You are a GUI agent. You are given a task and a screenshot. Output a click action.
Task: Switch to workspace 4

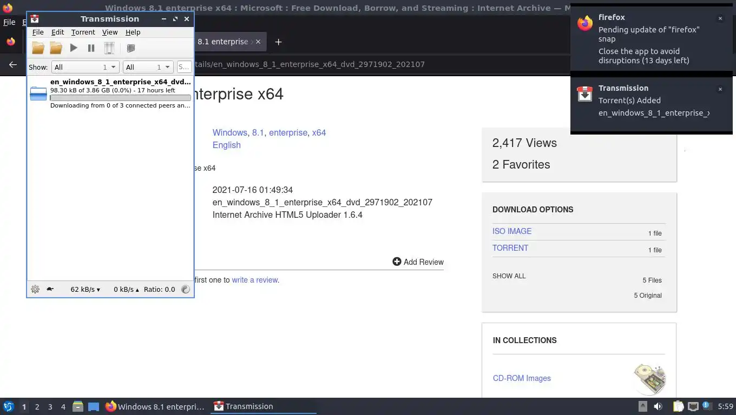pos(63,407)
